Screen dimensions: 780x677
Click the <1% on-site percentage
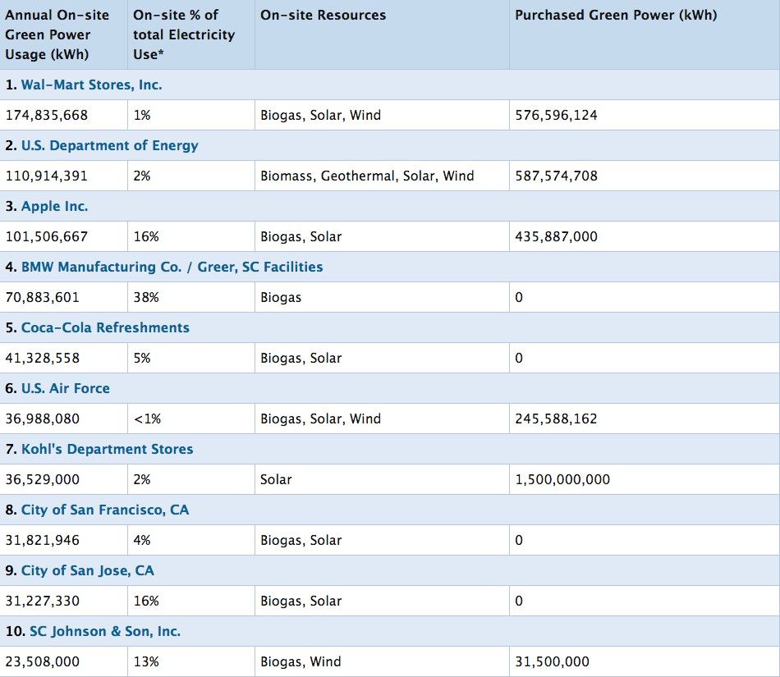[147, 419]
